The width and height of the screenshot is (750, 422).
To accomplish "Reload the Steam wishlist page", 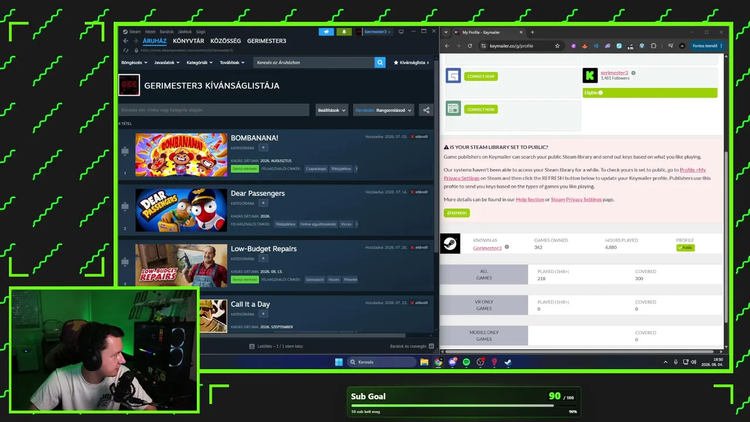I will (125, 50).
